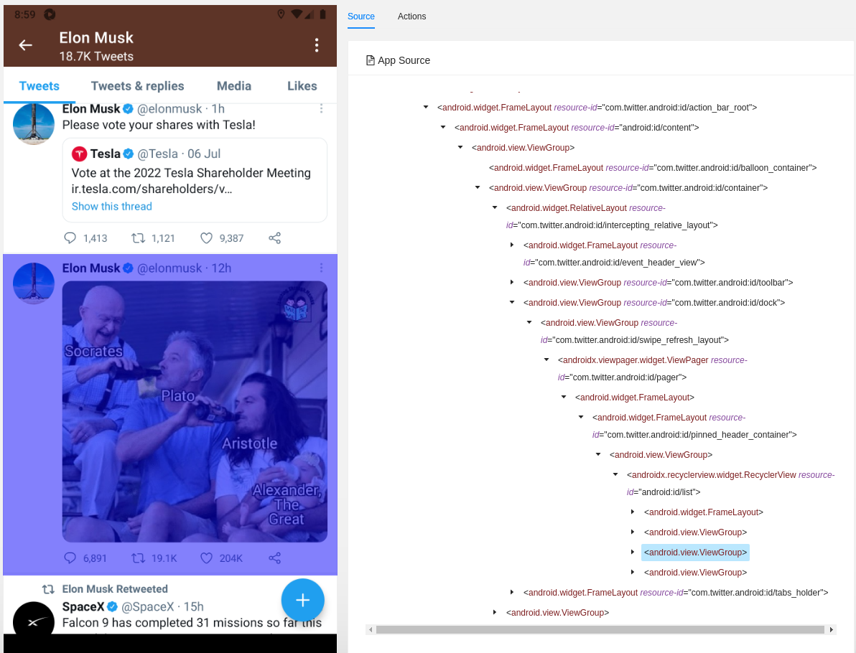Collapse the swipe_refresh_layout node
Image resolution: width=856 pixels, height=653 pixels.
(529, 322)
